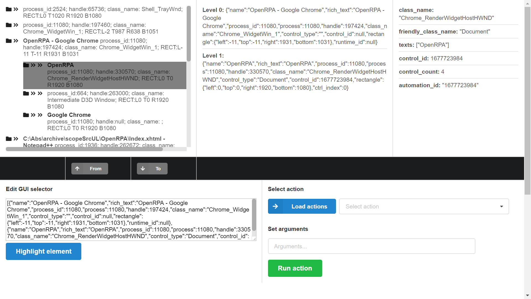The height and width of the screenshot is (299, 531).
Task: Click the Arguments input field
Action: tap(371, 246)
